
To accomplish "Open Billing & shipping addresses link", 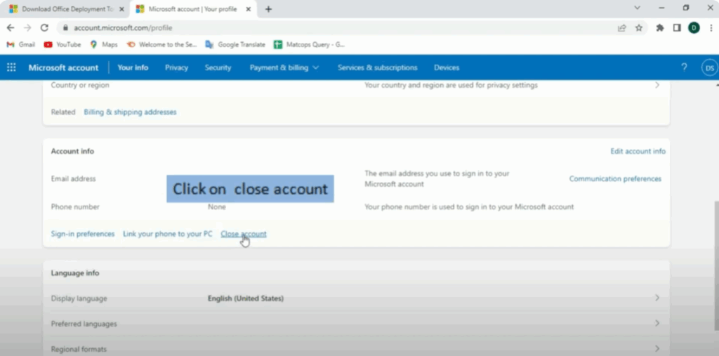I will [x=130, y=112].
